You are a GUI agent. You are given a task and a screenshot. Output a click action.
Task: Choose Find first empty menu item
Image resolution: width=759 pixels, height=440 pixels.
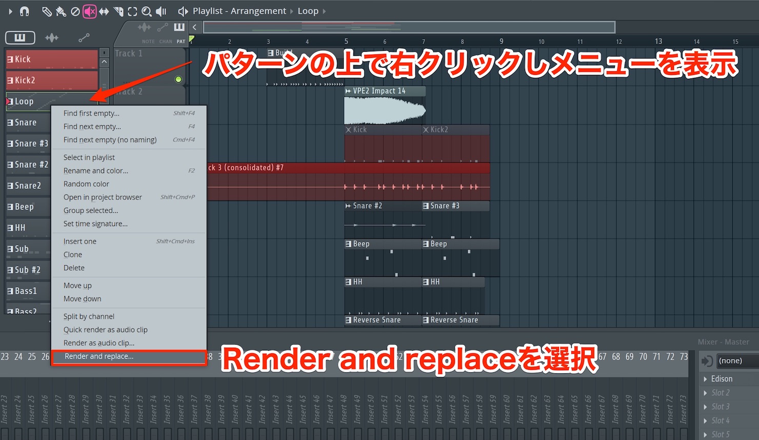pyautogui.click(x=129, y=113)
